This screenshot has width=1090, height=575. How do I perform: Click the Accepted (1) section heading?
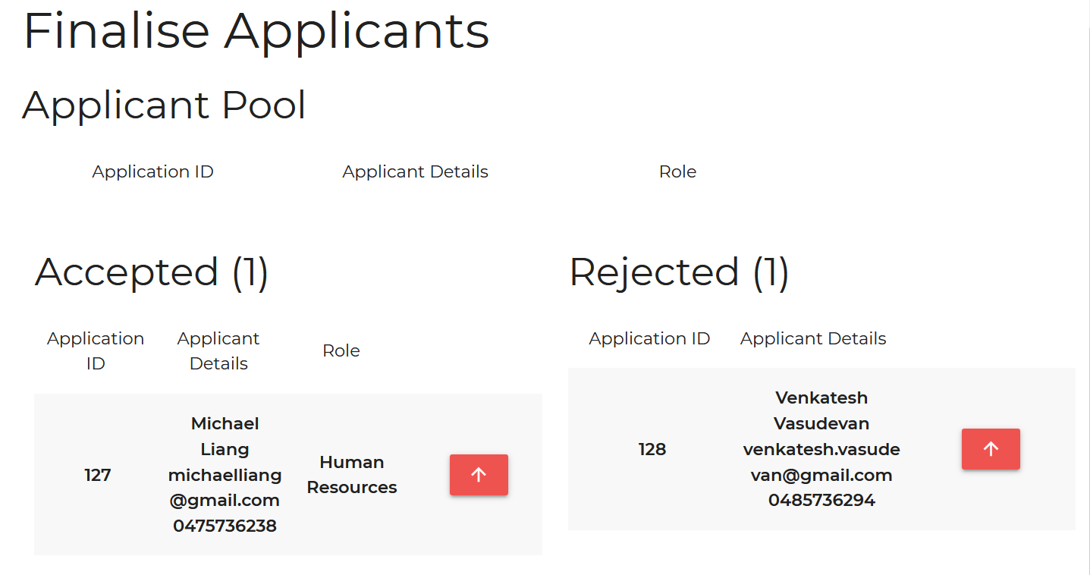[x=152, y=272]
